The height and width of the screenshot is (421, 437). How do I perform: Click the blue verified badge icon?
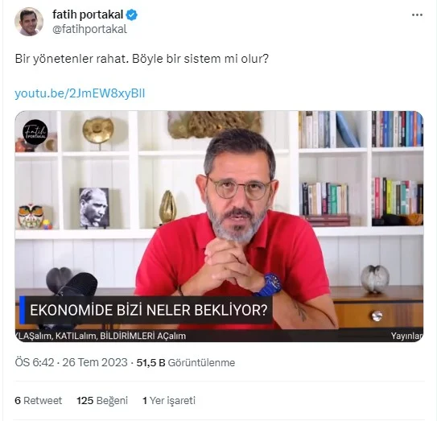tap(131, 14)
